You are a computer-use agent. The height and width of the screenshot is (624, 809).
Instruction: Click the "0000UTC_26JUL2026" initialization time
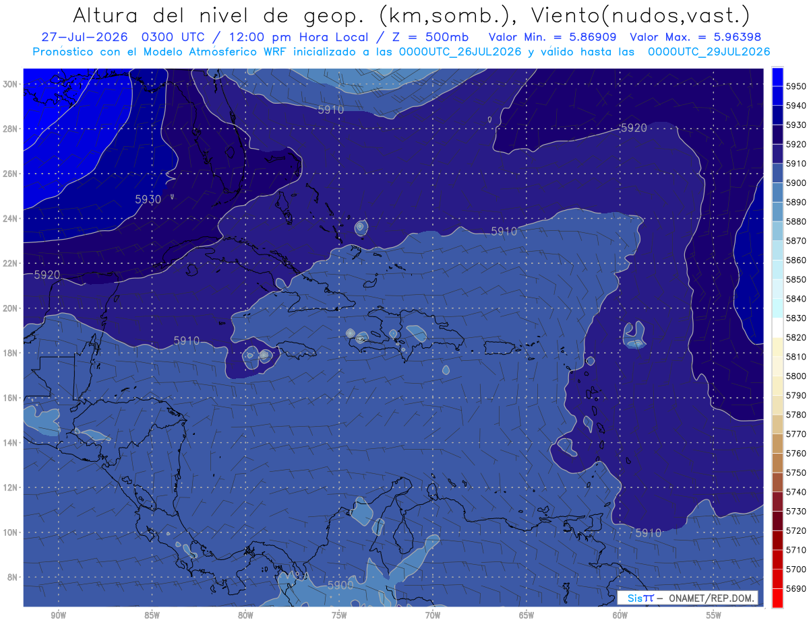tap(460, 52)
